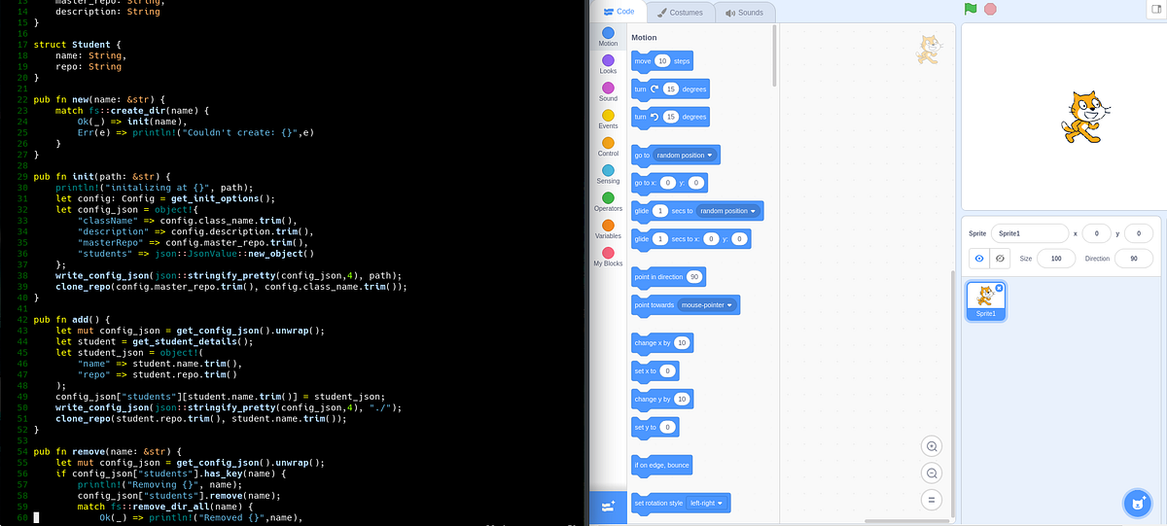Click the 15 value in clockwise turn block
Image resolution: width=1167 pixels, height=526 pixels.
[671, 88]
